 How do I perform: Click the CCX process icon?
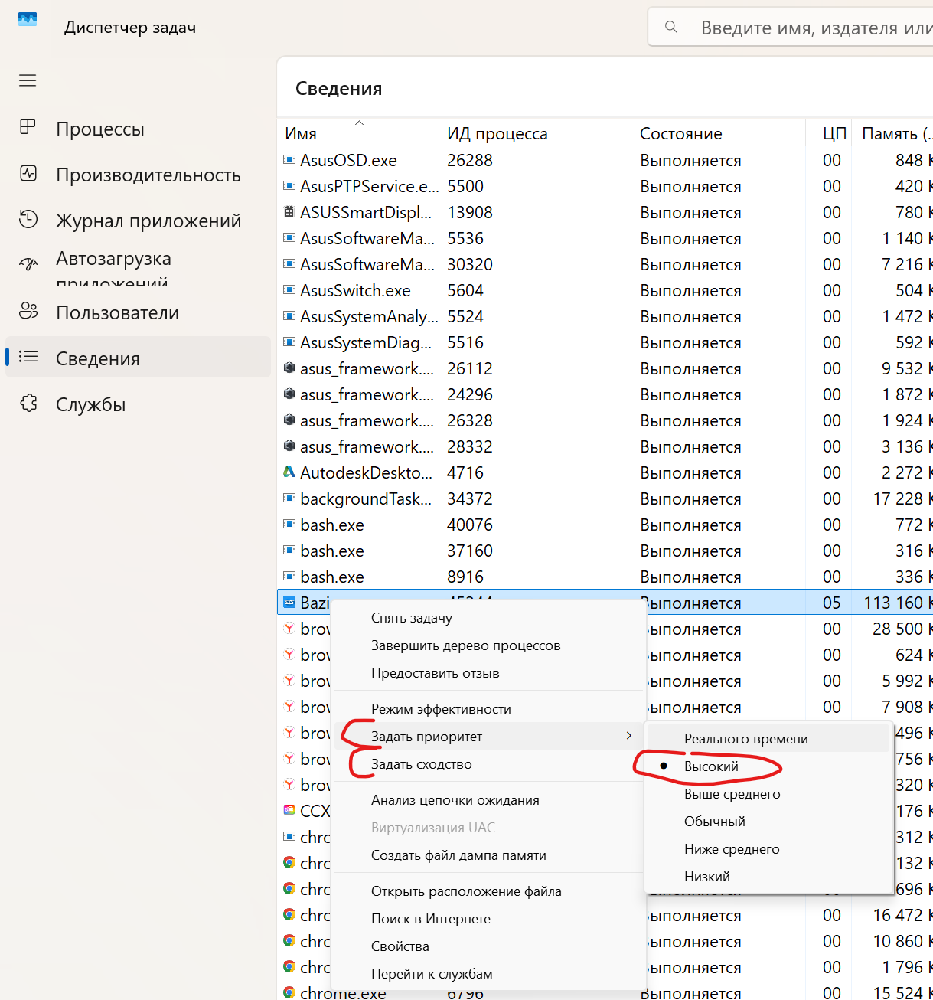coord(289,810)
